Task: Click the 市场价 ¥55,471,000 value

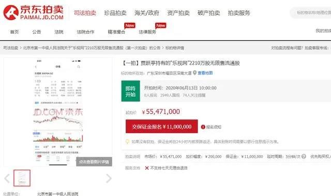Action: tap(171, 157)
